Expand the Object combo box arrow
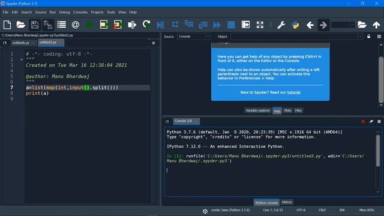 coord(360,37)
